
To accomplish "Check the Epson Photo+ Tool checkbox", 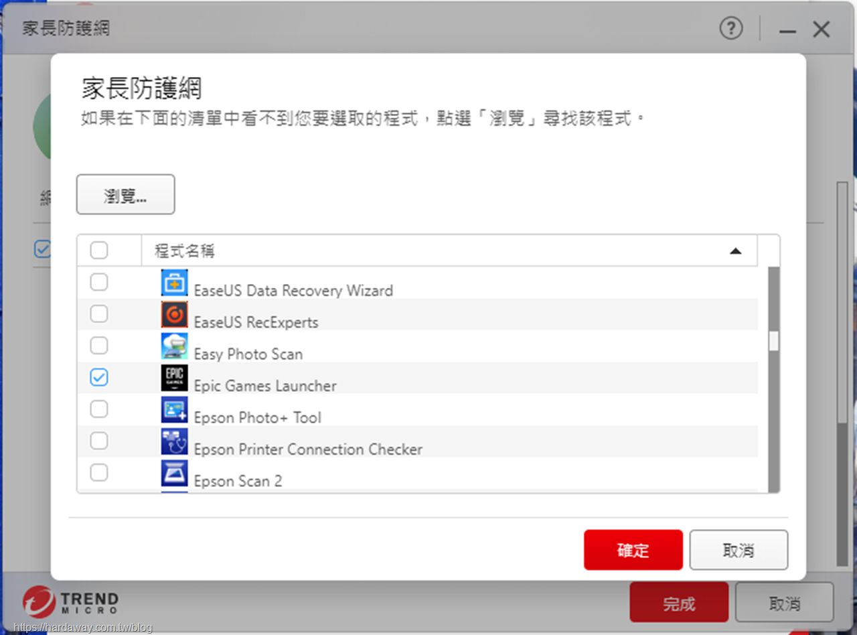I will [99, 409].
